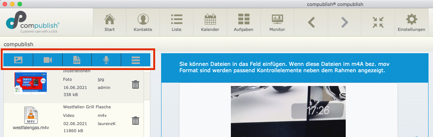Select the Illustrationen photo thumbnail
Image resolution: width=433 pixels, height=137 pixels.
point(31,82)
